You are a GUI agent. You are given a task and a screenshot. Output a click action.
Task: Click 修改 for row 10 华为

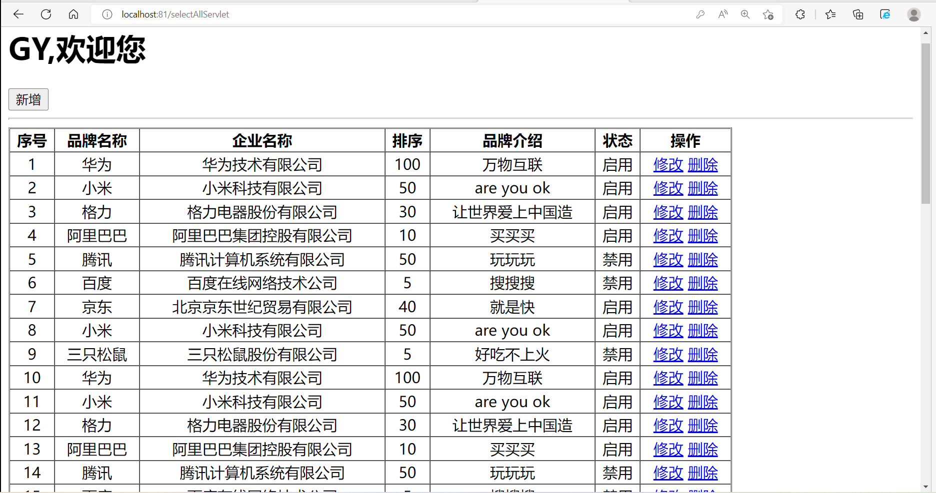668,378
